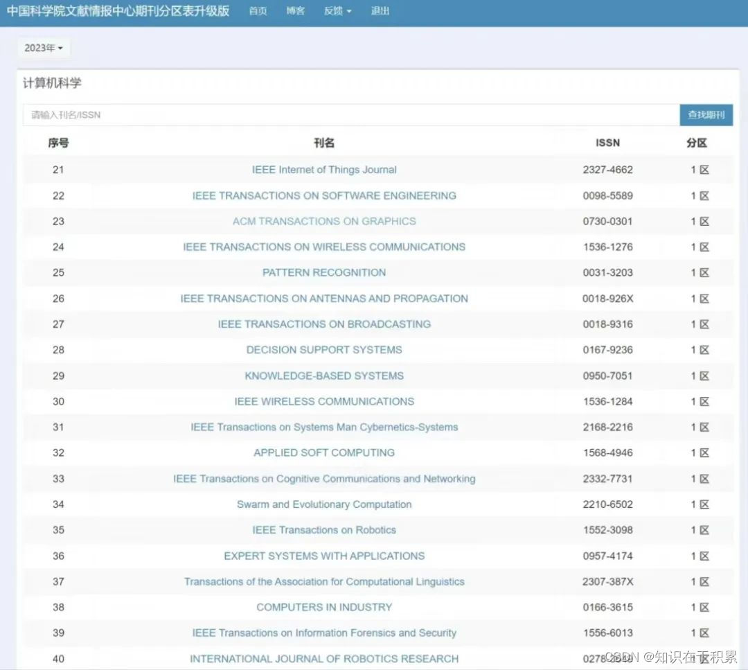This screenshot has height=670, width=748.
Task: Click the 计算机科学 category heading
Action: click(x=52, y=83)
